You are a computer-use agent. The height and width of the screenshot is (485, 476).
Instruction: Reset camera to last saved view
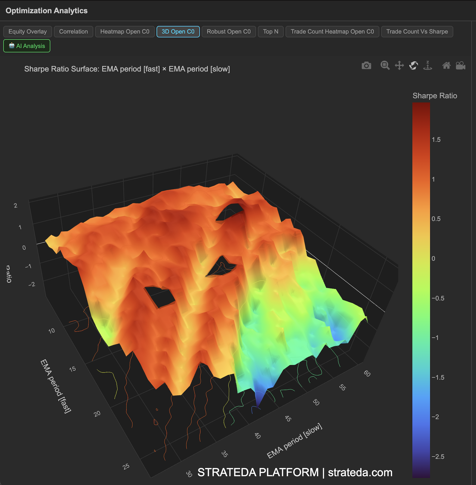(x=460, y=65)
